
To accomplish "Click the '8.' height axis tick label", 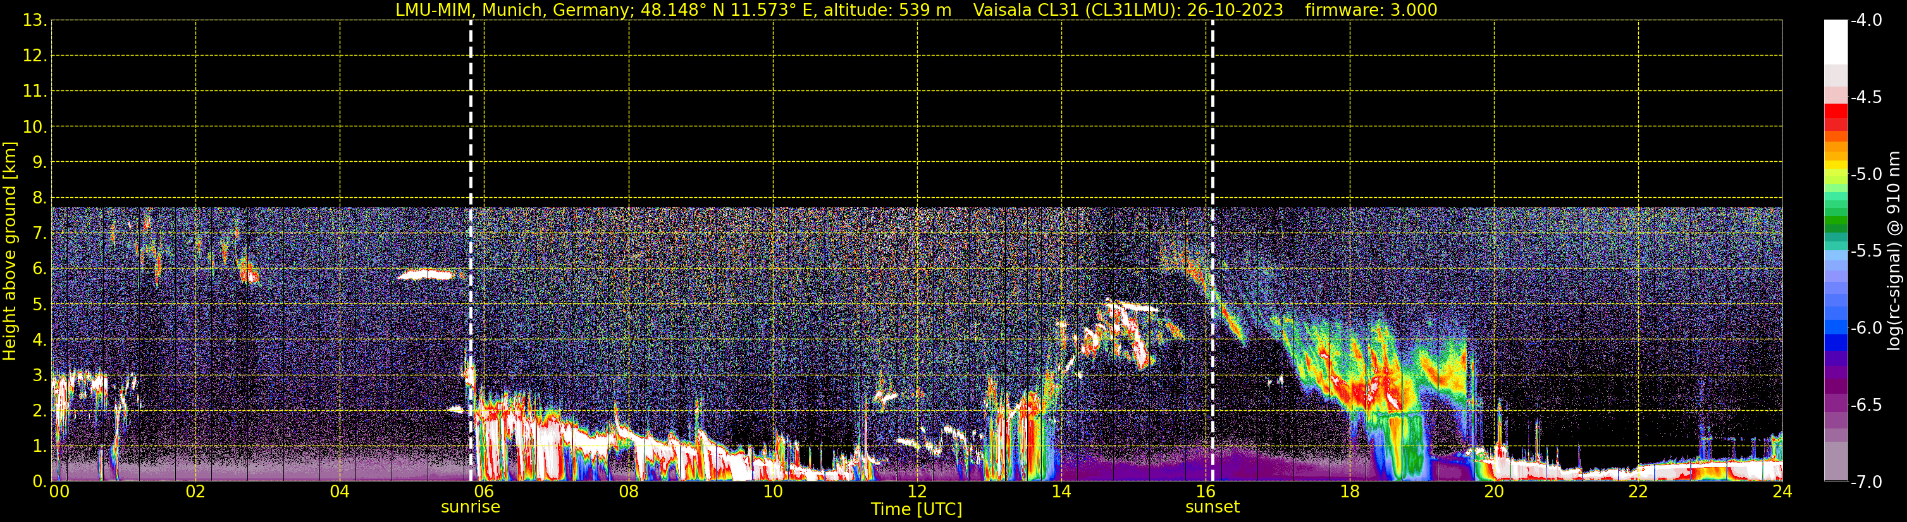I will (x=40, y=198).
